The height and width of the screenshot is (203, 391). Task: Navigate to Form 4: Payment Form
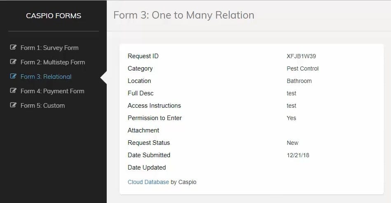point(52,91)
